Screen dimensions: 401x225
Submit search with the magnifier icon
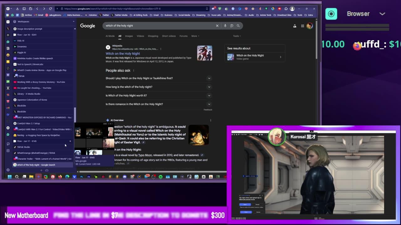(x=238, y=26)
